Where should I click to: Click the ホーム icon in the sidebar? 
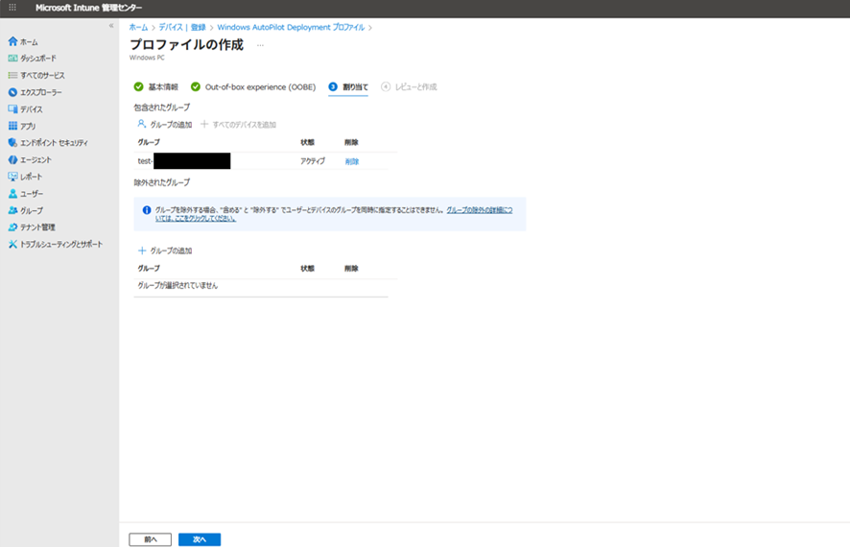(x=12, y=42)
